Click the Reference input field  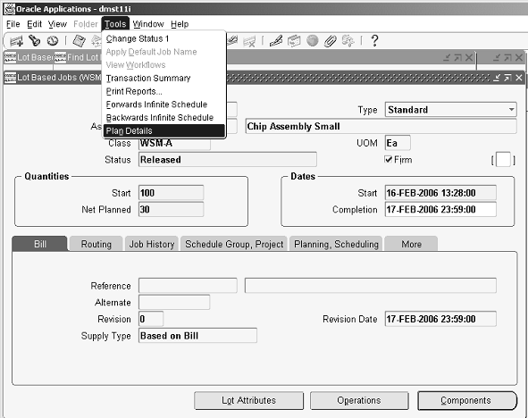[188, 286]
